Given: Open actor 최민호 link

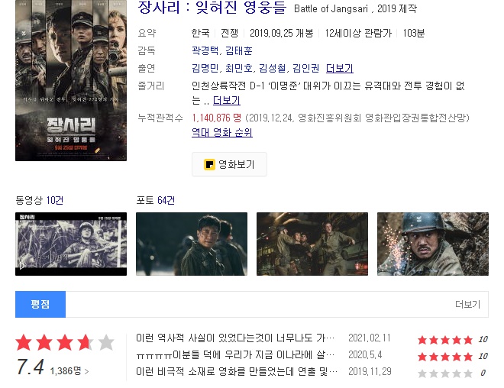Looking at the screenshot, I should [x=239, y=68].
